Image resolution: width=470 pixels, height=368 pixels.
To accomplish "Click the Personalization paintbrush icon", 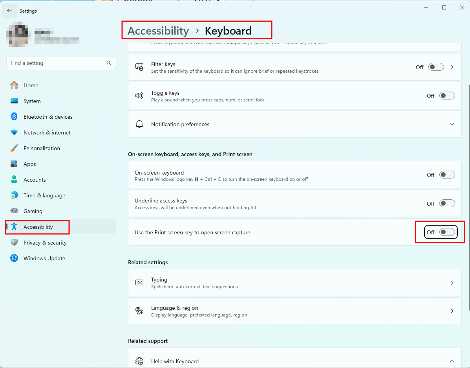I will pos(14,148).
